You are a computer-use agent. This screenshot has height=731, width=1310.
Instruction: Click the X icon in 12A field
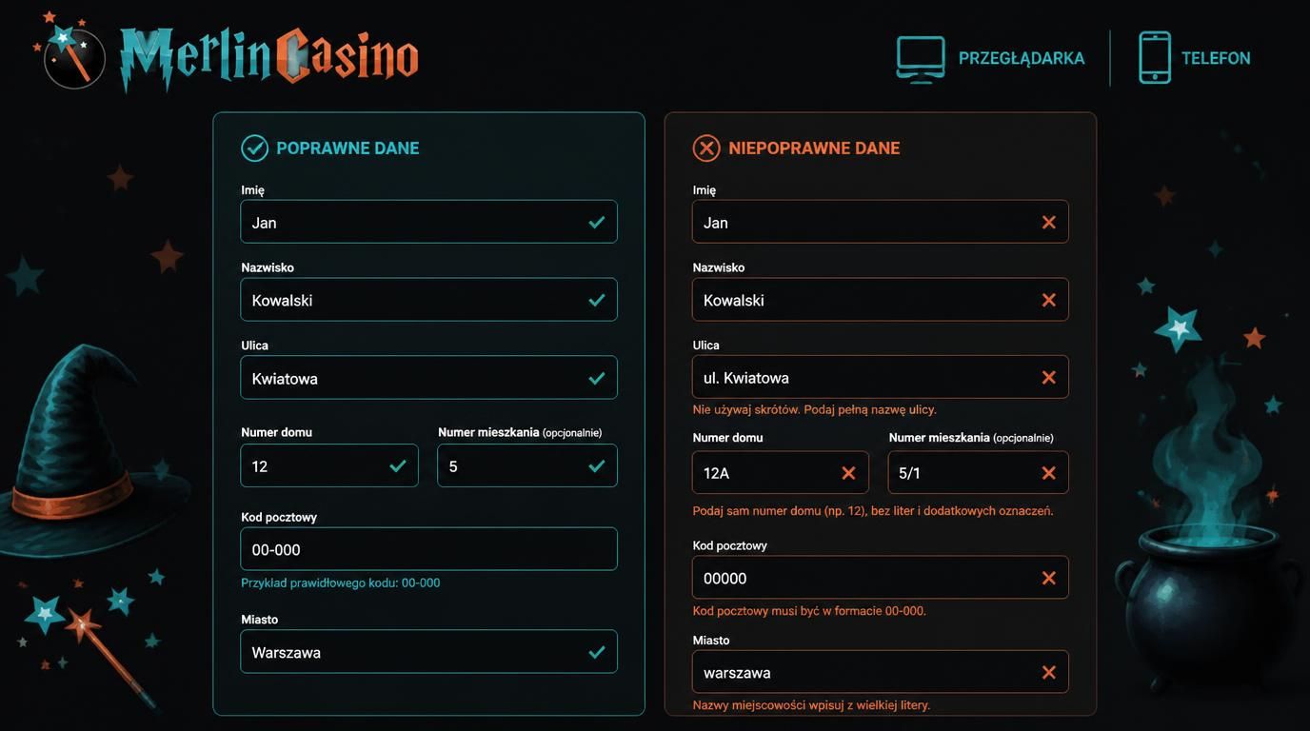pos(849,472)
